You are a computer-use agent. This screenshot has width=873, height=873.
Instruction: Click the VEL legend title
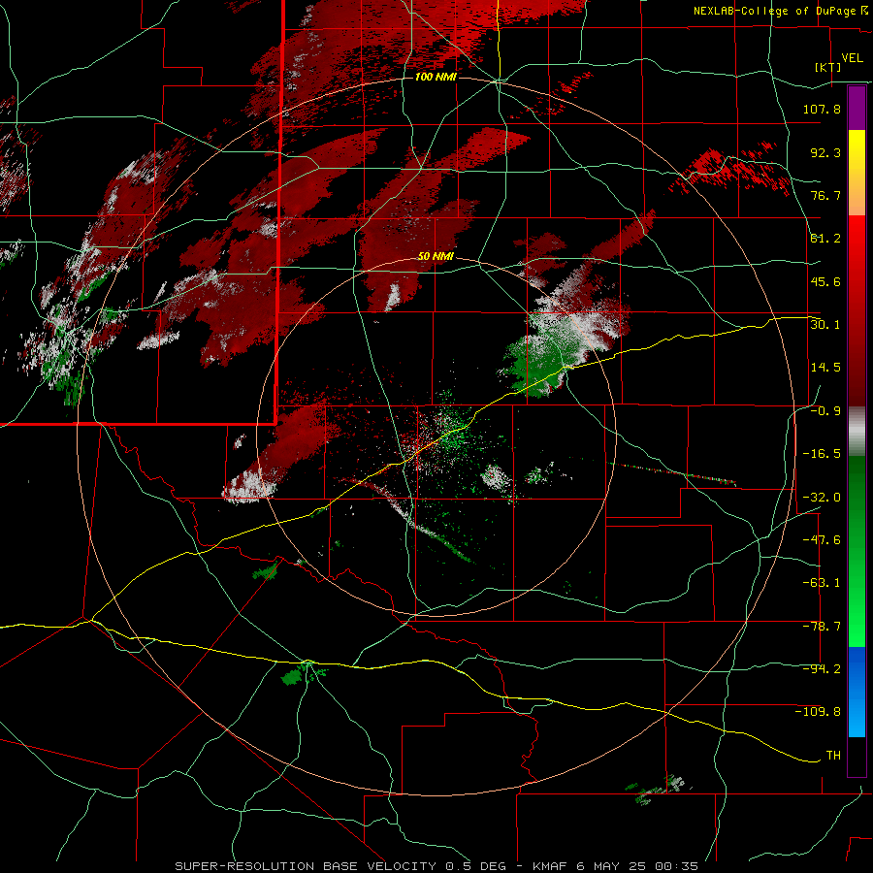(x=852, y=58)
